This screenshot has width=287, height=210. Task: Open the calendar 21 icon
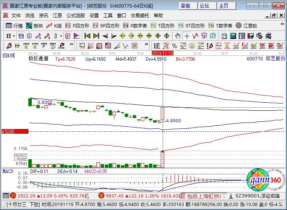pos(224,36)
